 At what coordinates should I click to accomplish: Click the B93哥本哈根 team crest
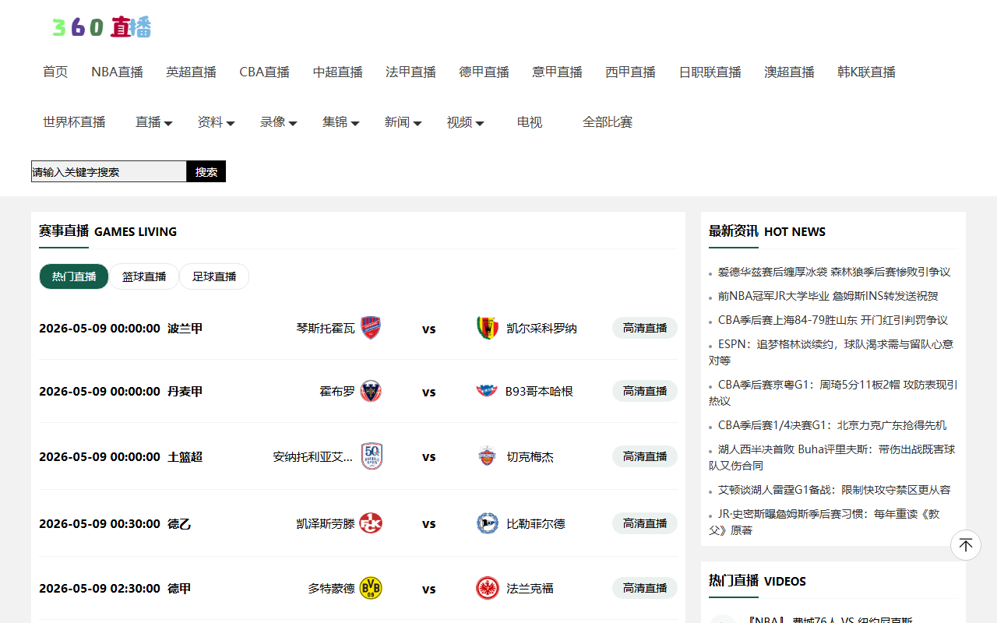pos(487,391)
